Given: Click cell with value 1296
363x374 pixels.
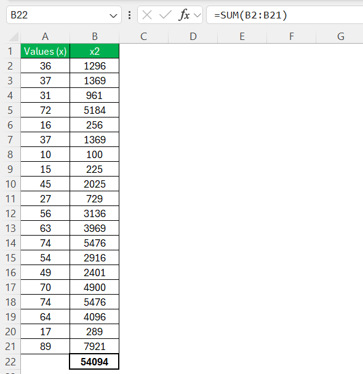Looking at the screenshot, I should [95, 66].
